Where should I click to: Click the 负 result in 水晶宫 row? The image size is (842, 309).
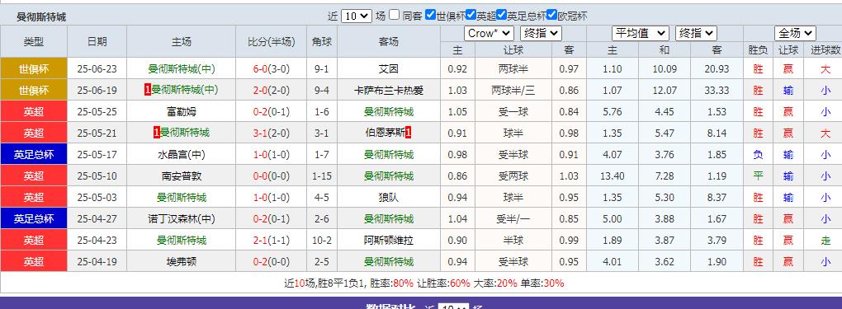[758, 155]
